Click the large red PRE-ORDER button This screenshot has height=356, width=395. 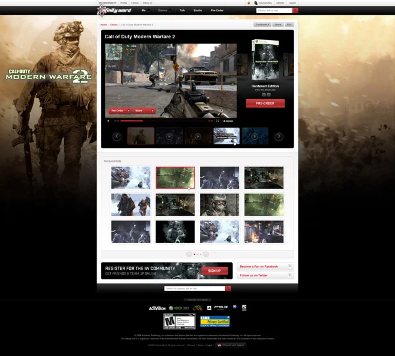tap(265, 103)
